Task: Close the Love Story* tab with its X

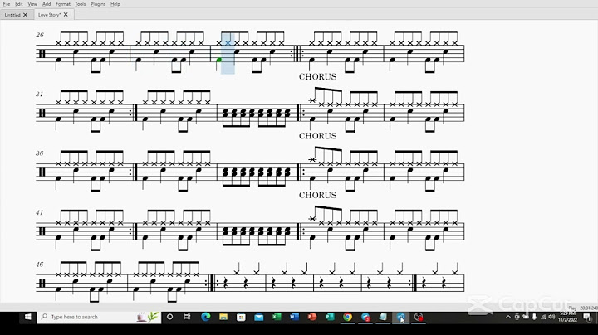Action: click(x=66, y=15)
